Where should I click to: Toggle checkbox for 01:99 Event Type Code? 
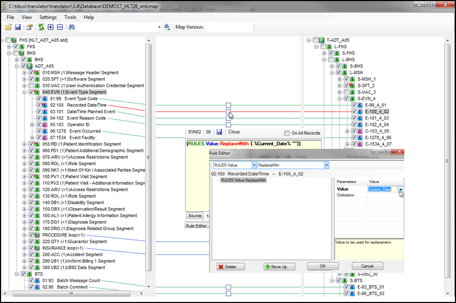coord(40,99)
